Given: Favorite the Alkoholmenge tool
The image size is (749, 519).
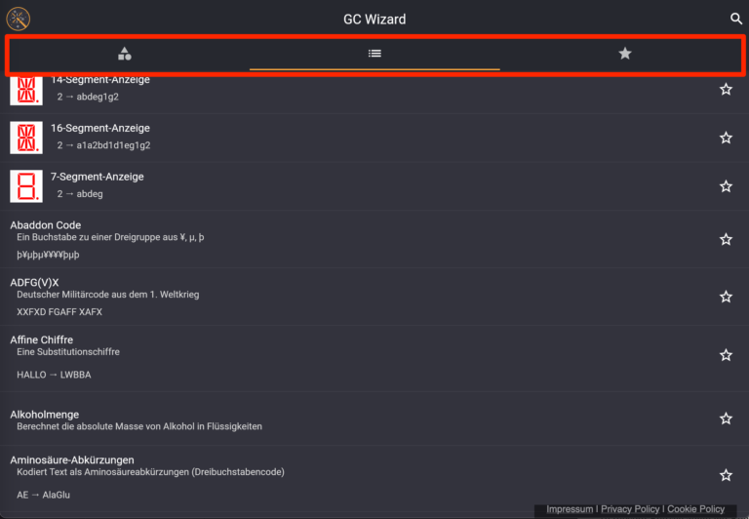Looking at the screenshot, I should [x=726, y=419].
